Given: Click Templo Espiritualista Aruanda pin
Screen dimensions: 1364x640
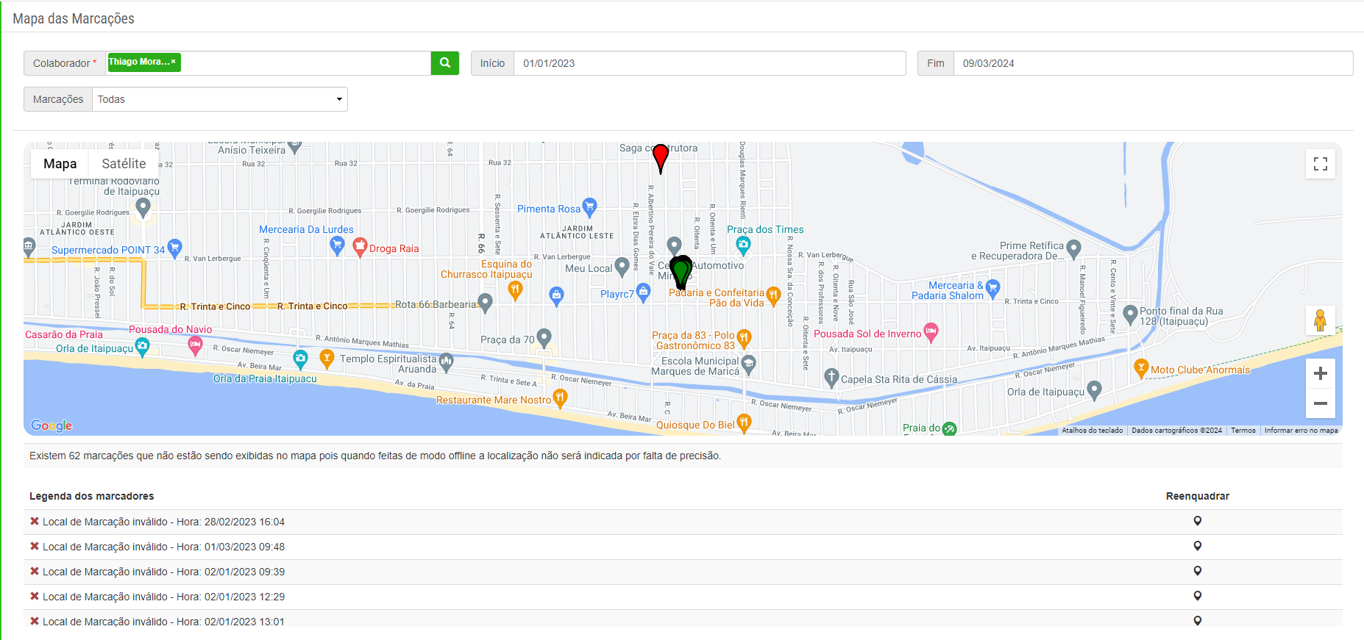Looking at the screenshot, I should 446,362.
